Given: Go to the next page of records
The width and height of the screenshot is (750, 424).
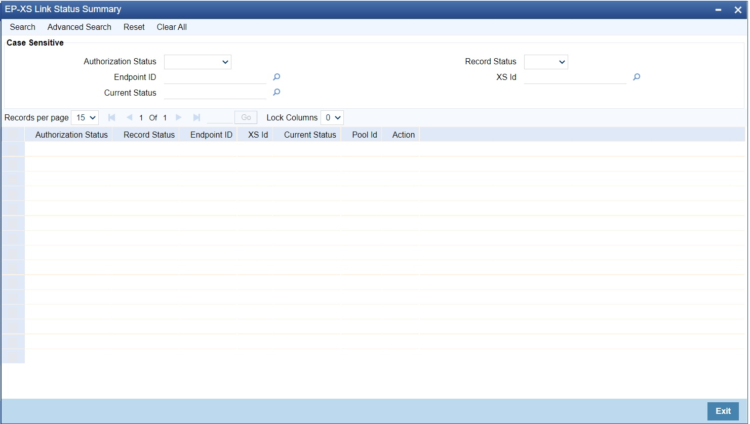Looking at the screenshot, I should 179,117.
